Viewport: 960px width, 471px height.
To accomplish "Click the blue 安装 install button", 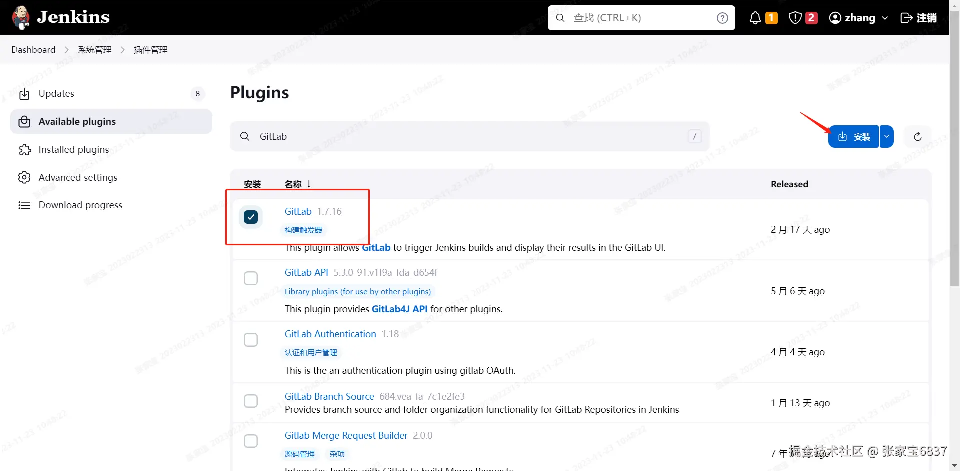I will (x=854, y=137).
